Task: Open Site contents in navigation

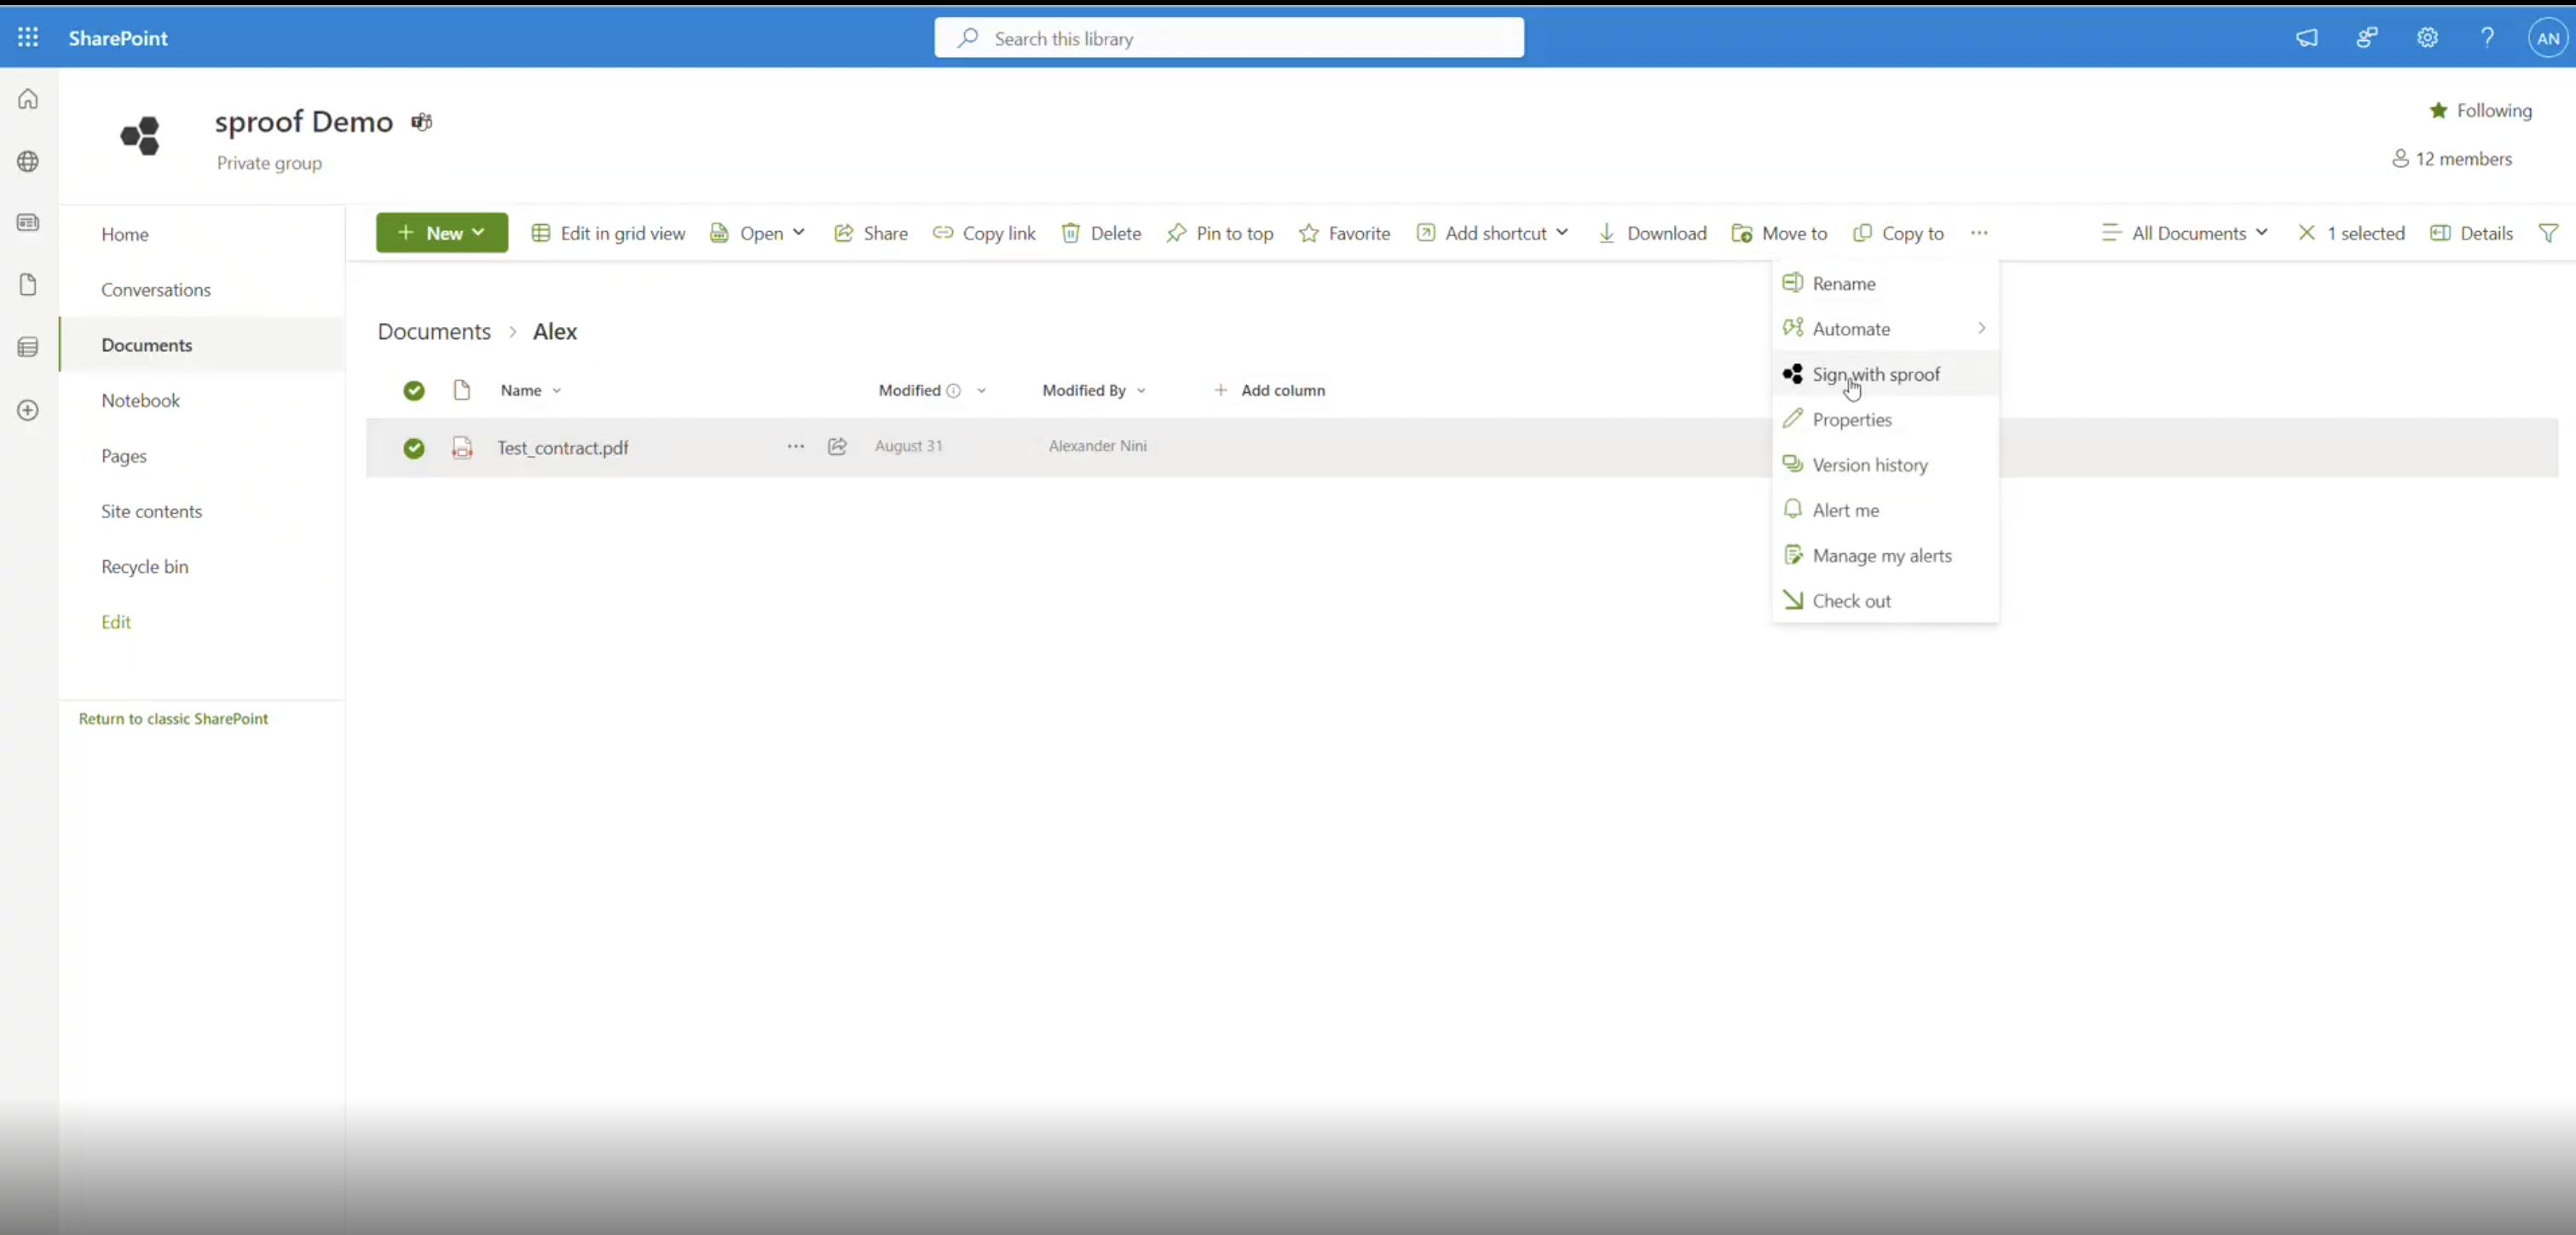Action: pyautogui.click(x=151, y=512)
